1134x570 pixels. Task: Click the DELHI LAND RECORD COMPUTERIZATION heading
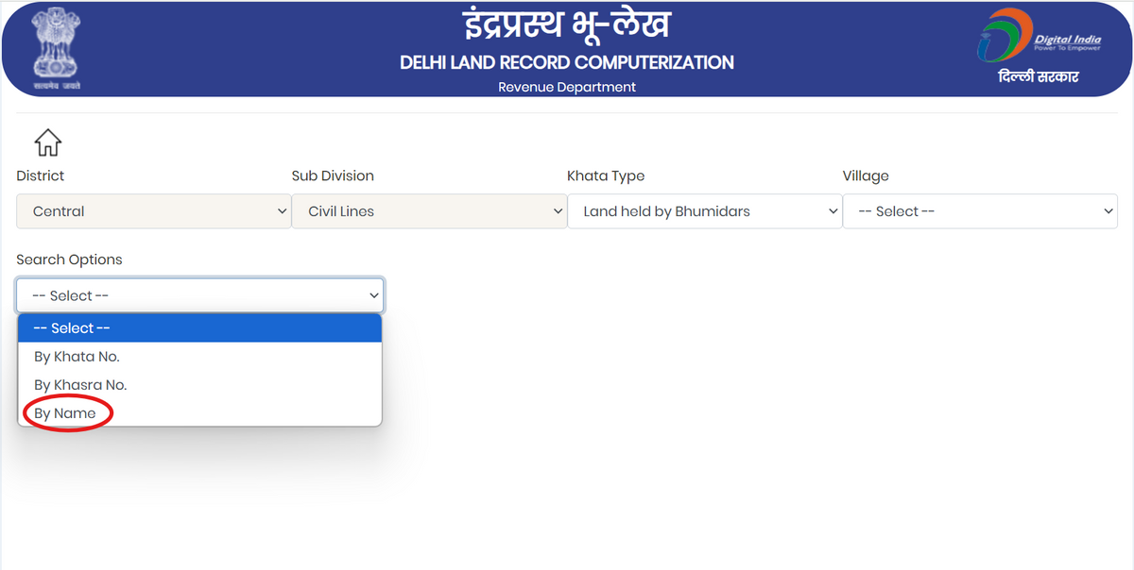[x=567, y=63]
